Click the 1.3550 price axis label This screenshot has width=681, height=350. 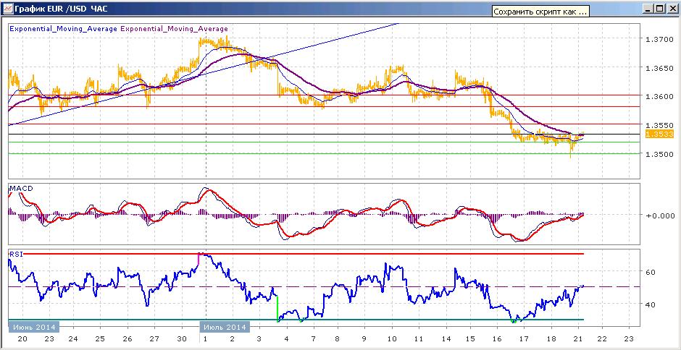coord(659,125)
